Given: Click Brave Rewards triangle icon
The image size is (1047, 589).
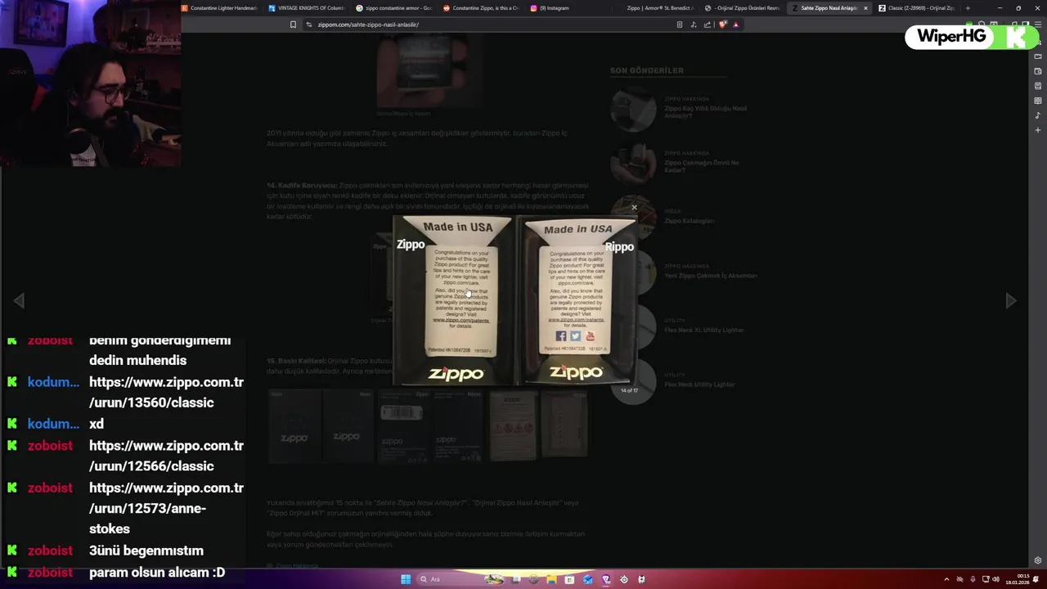Looking at the screenshot, I should (735, 25).
